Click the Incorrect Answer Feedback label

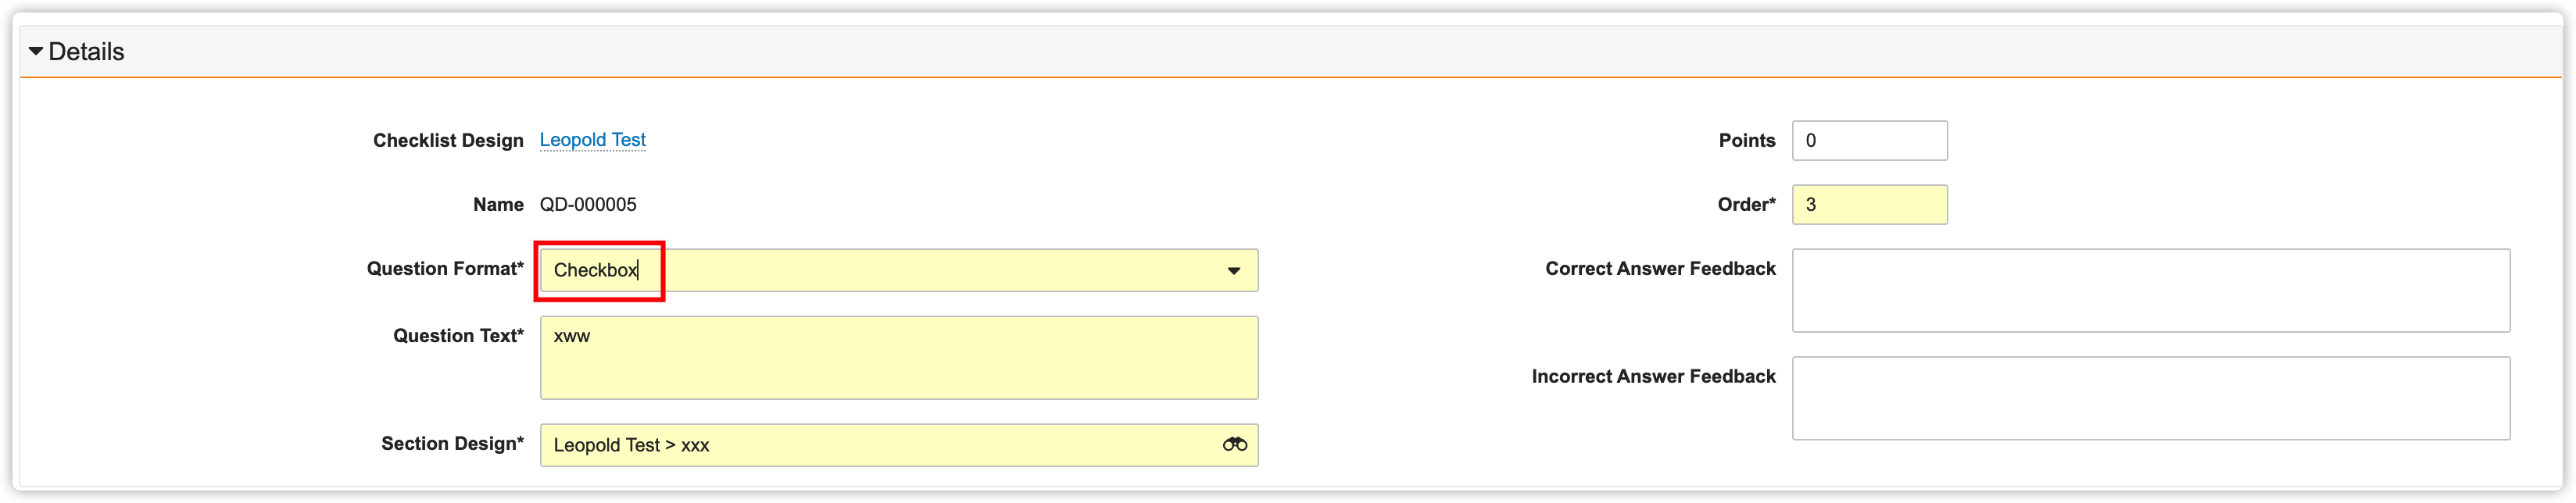point(1653,376)
